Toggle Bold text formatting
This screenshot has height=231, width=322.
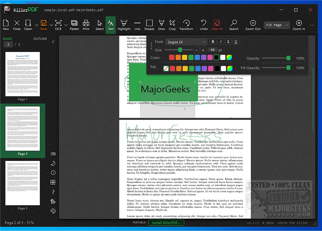click(x=213, y=42)
